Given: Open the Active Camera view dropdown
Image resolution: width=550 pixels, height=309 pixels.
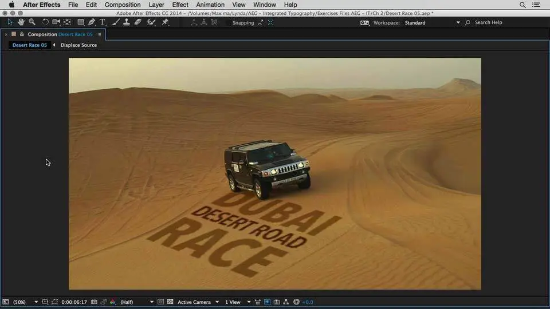Looking at the screenshot, I should [x=198, y=302].
